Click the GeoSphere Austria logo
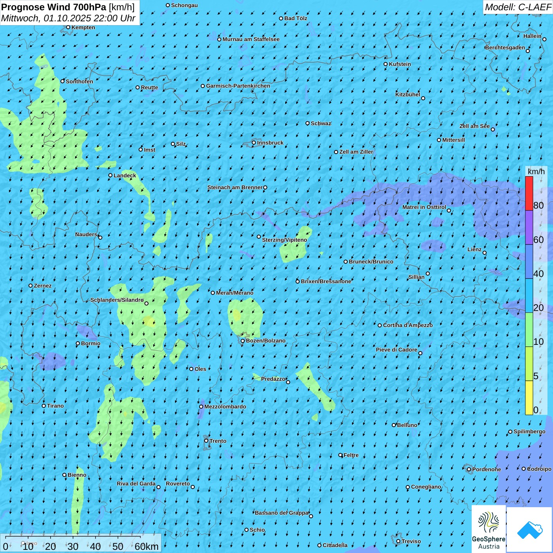 (489, 529)
